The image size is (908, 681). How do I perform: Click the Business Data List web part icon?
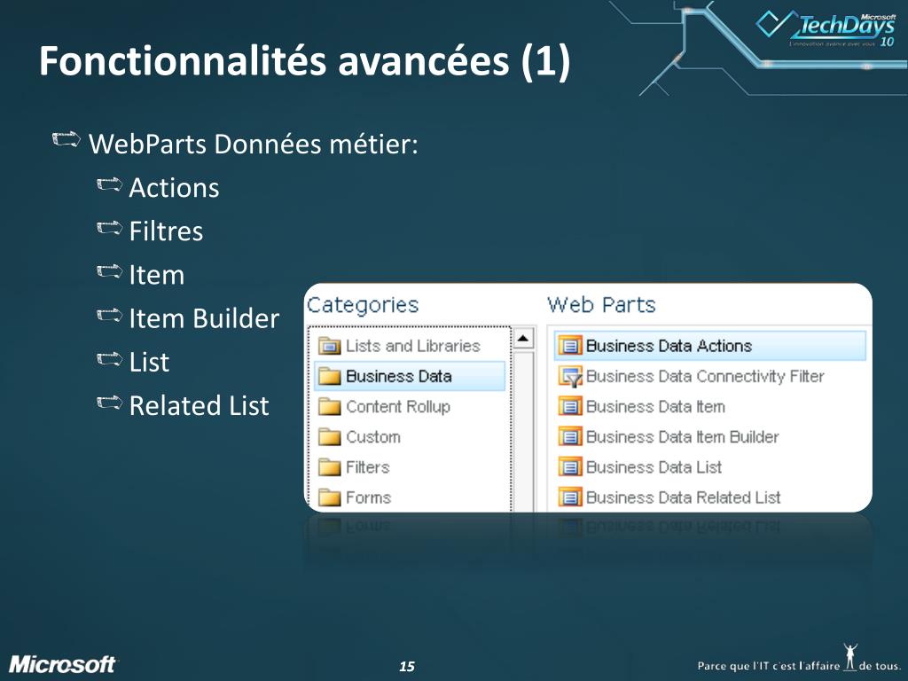tap(570, 466)
